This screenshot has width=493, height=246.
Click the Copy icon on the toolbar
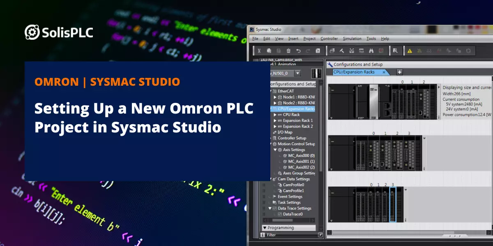point(269,50)
